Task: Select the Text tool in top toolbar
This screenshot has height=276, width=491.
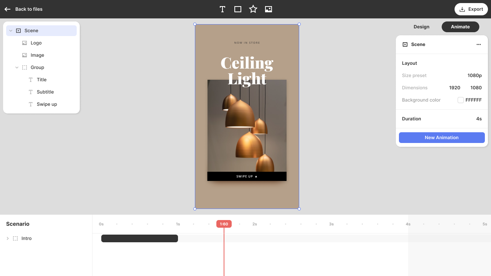Action: (222, 9)
